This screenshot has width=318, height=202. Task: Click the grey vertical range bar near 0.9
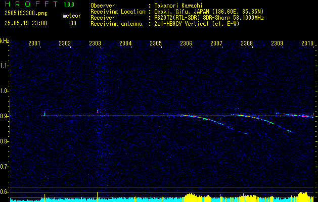click(x=10, y=117)
